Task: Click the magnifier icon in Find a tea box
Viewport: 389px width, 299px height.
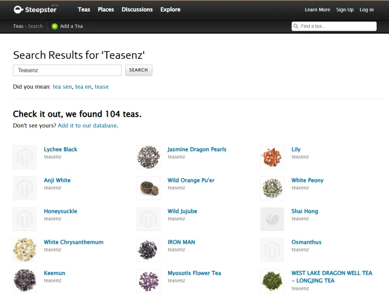Action: [x=296, y=26]
